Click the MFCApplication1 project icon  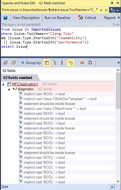[x=9, y=84]
